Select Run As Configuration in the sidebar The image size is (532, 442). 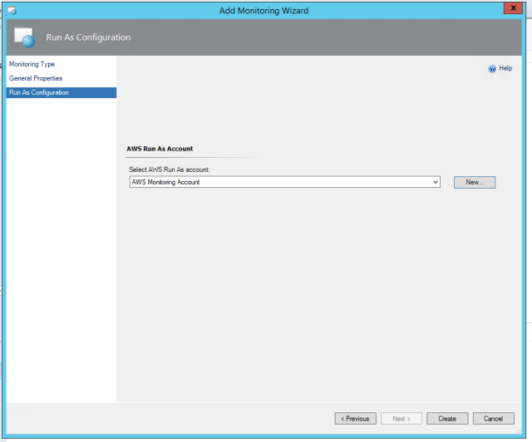tap(39, 92)
